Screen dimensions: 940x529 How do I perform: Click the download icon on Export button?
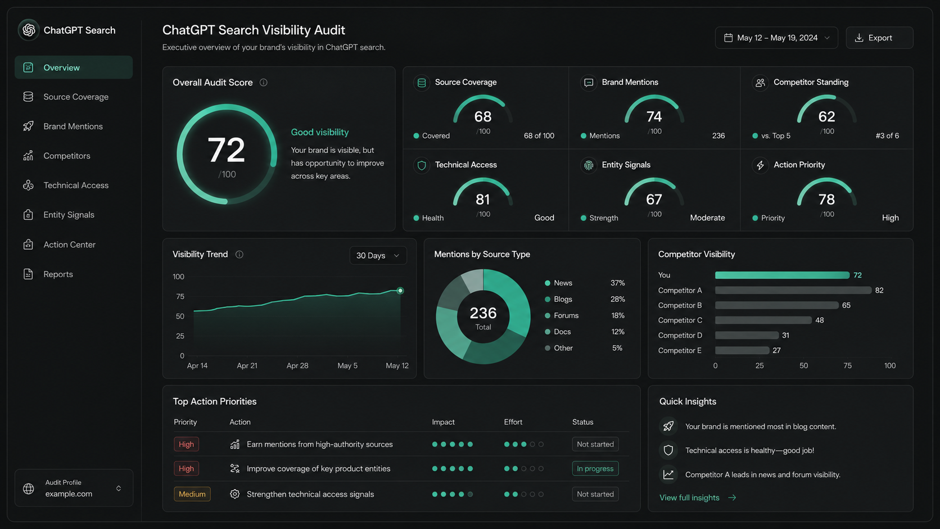click(x=859, y=38)
